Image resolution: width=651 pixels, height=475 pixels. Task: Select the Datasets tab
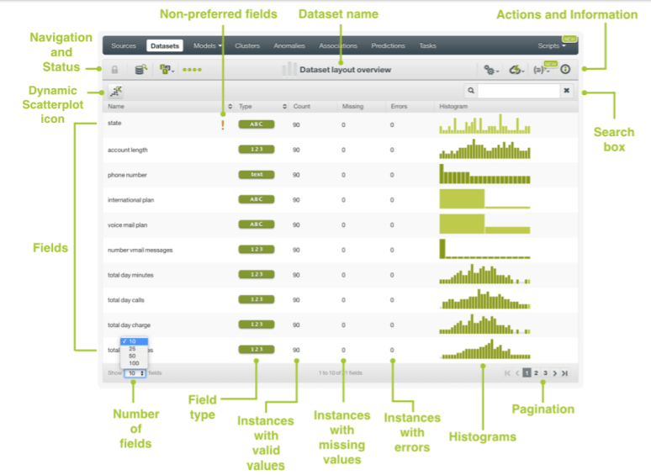coord(165,45)
